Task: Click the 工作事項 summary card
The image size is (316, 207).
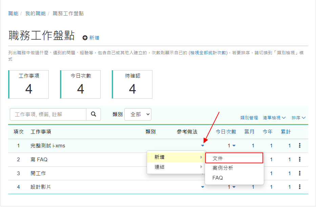Action: pos(28,84)
